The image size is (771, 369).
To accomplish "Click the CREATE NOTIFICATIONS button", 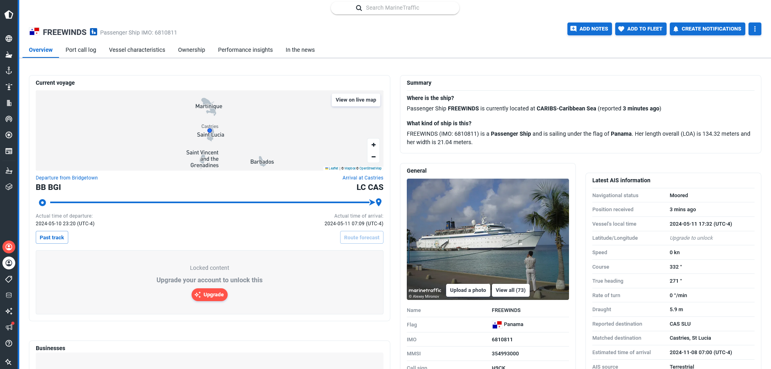I will pos(707,29).
